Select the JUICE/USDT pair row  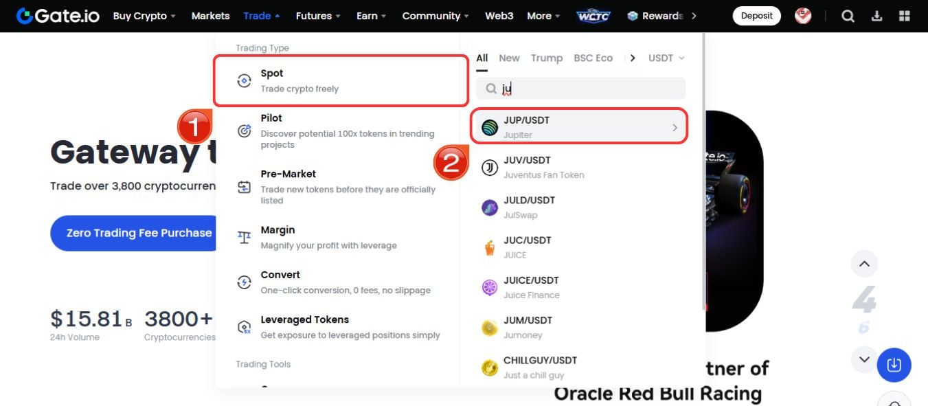click(x=580, y=287)
